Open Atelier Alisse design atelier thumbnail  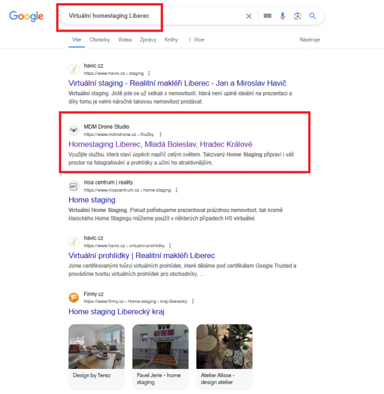tap(224, 357)
